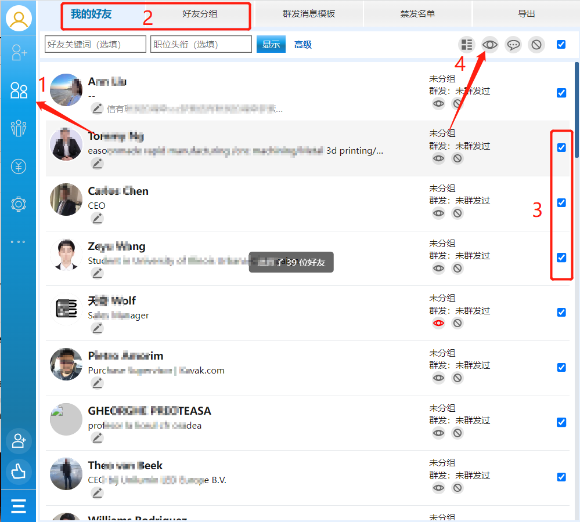This screenshot has width=580, height=522.
Task: Expand the three-dots more options in sidebar
Action: pyautogui.click(x=19, y=242)
